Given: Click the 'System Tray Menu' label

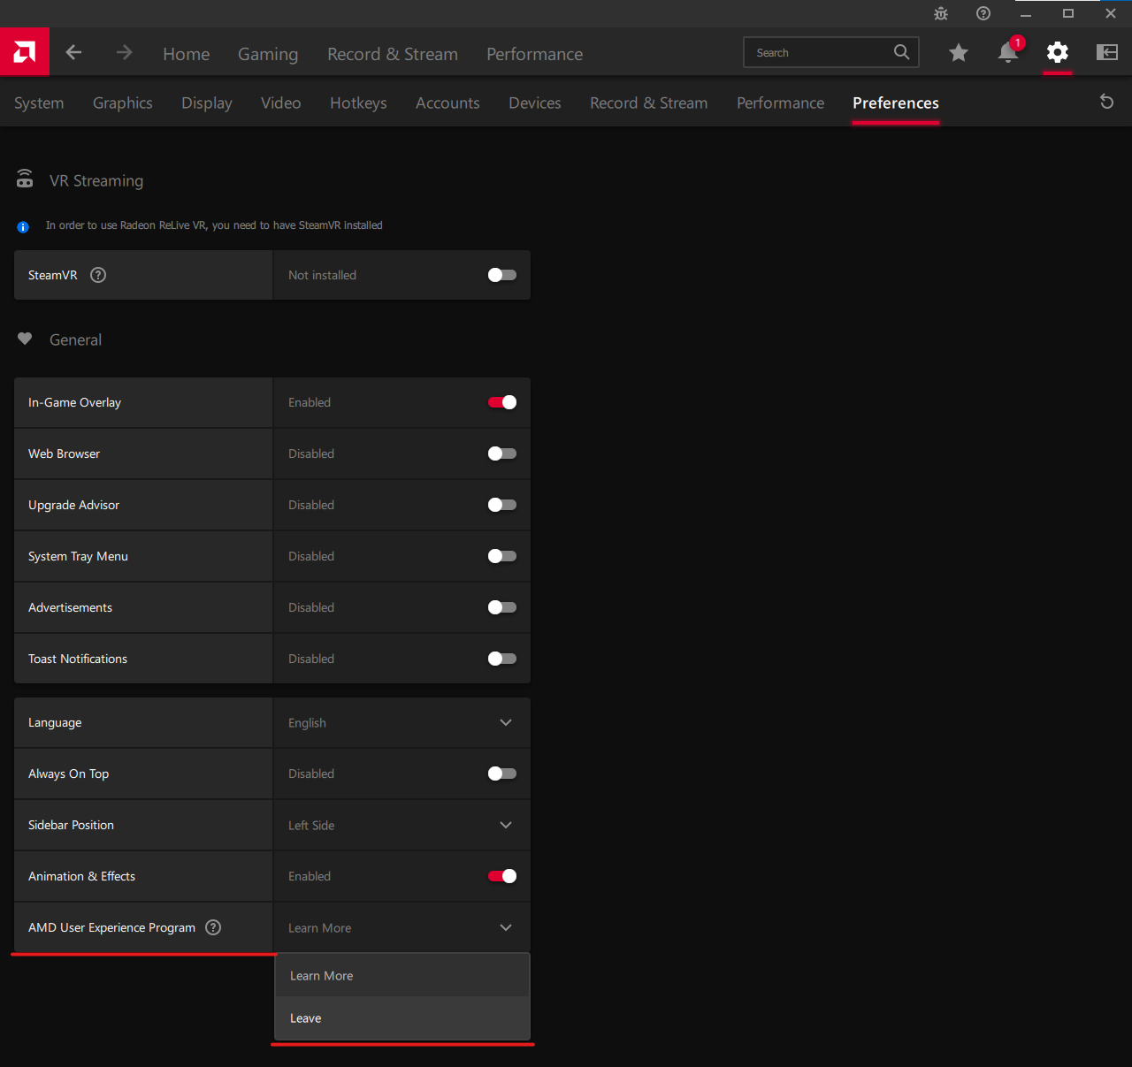Looking at the screenshot, I should tap(78, 556).
